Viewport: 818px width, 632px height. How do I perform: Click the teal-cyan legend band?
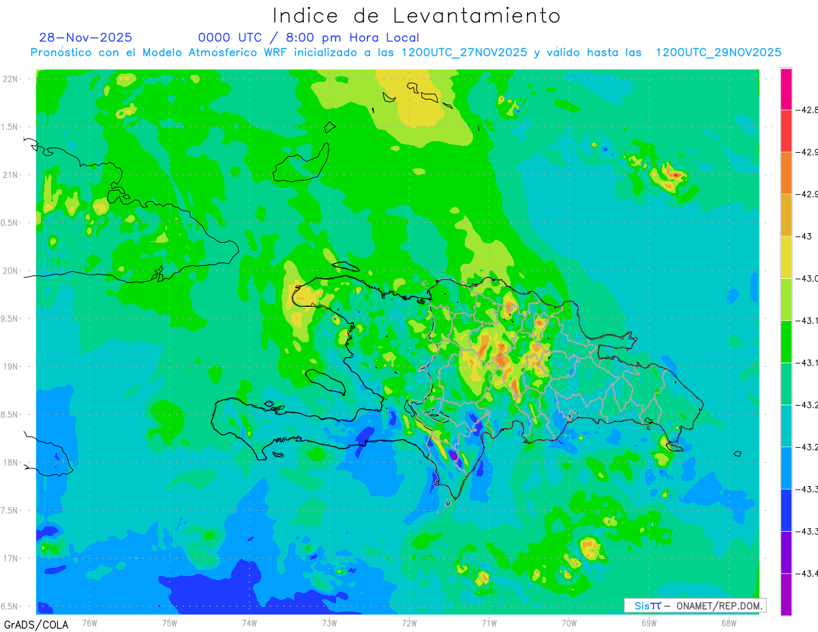click(786, 425)
